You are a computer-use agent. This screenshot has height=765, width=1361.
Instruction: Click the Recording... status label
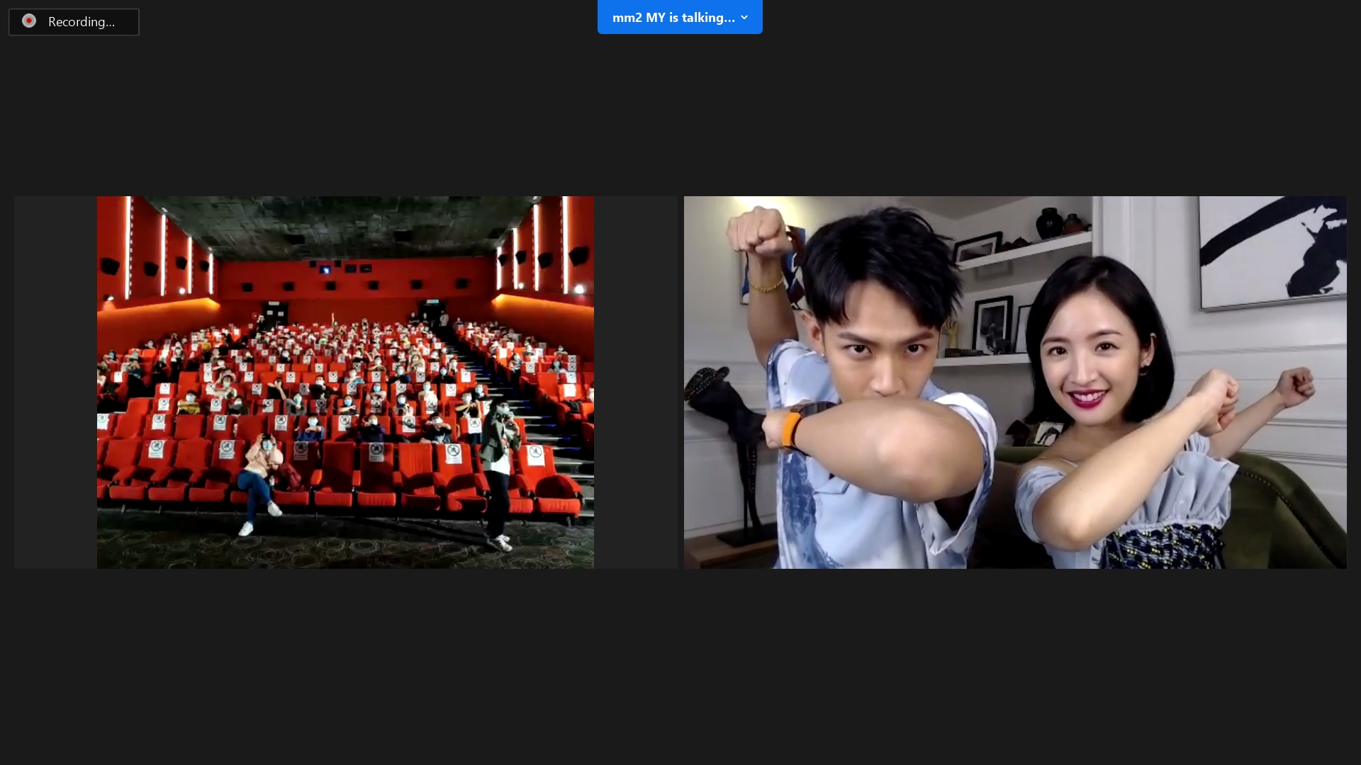click(82, 22)
